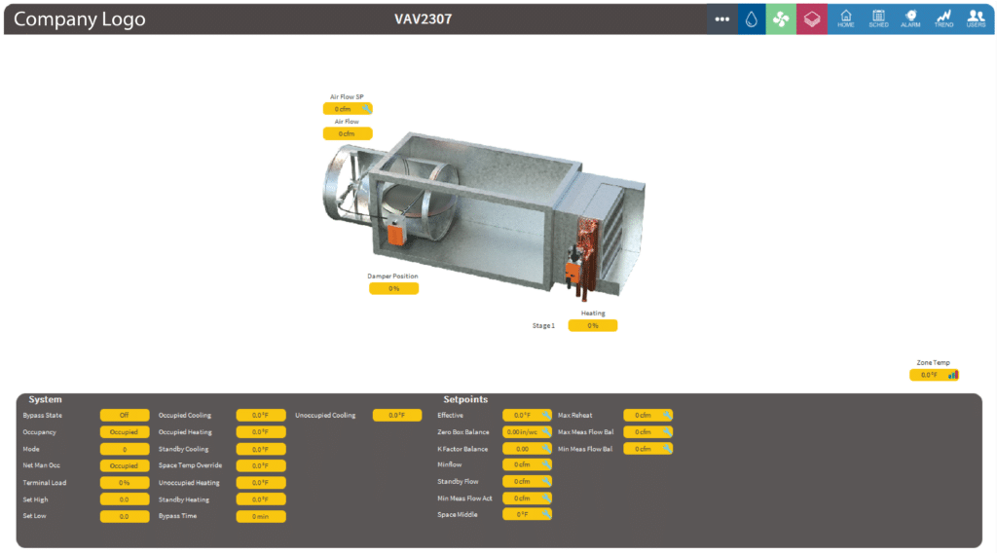
Task: Click the Standby Heating 0.0°F value
Action: click(x=261, y=499)
